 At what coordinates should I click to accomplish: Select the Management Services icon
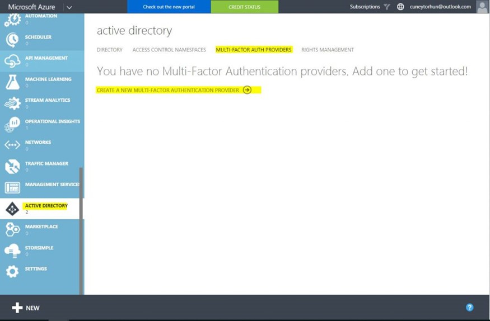point(12,187)
